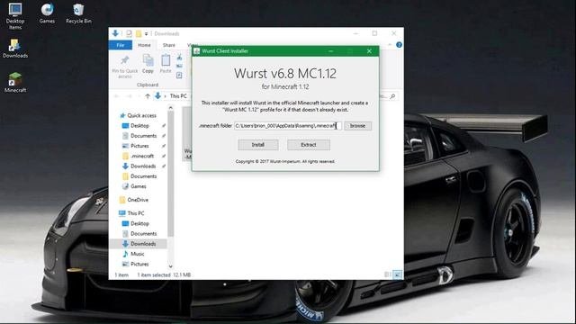576x324 pixels.
Task: Open the File tab in Explorer
Action: [x=120, y=45]
